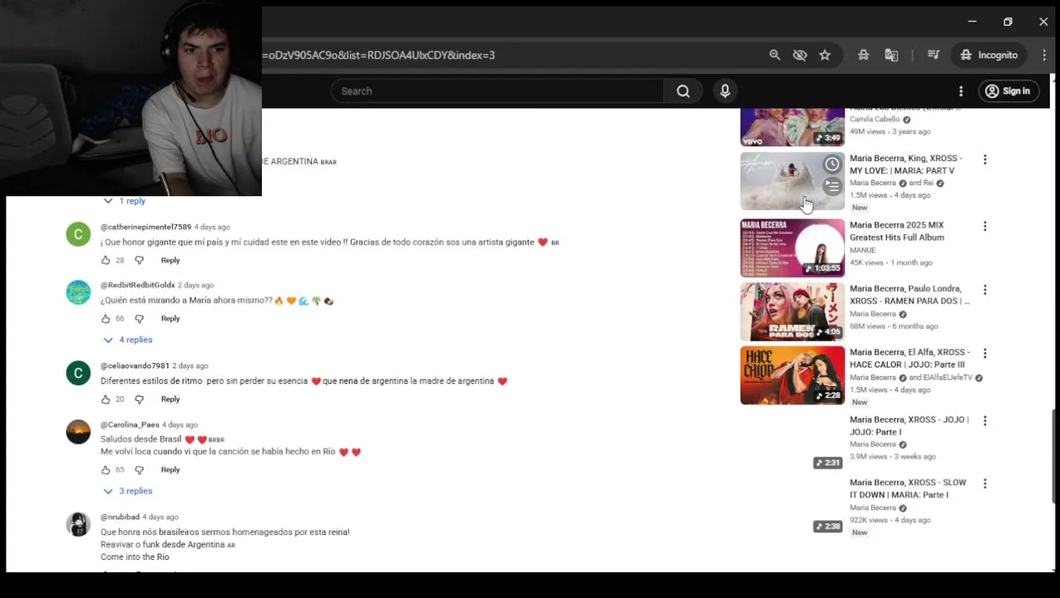Click the Sign in button
1060x598 pixels.
click(1008, 91)
